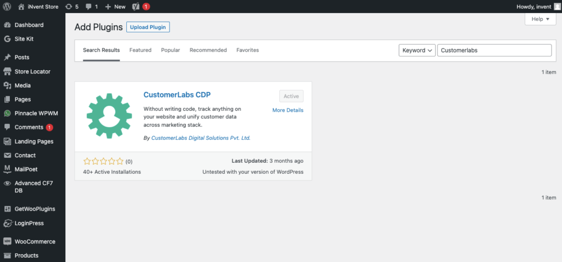Switch to the Recommended tab
Screen dimensions: 562x262
coord(208,50)
